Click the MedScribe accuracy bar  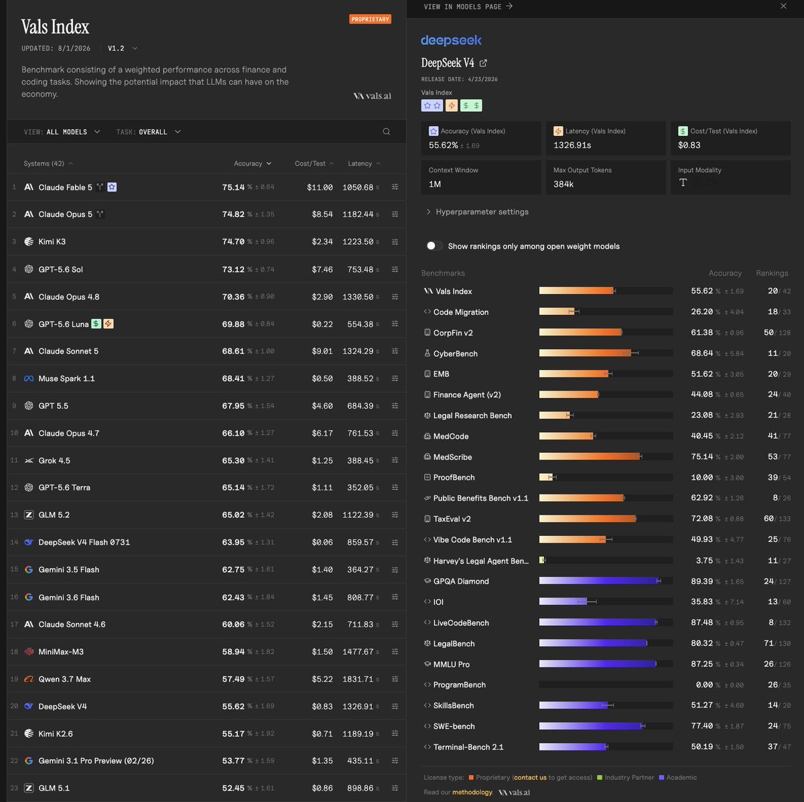(606, 457)
